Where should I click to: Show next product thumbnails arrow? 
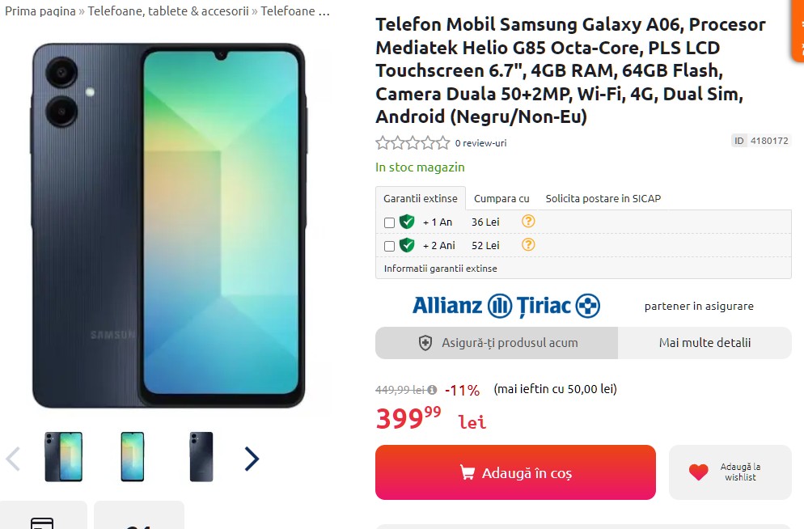[252, 459]
